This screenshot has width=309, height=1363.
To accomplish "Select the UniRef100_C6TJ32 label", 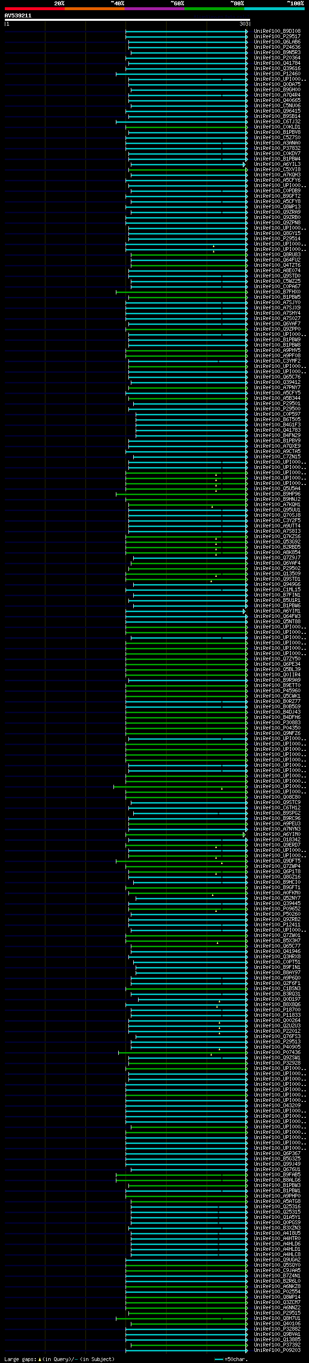I will [x=277, y=122].
